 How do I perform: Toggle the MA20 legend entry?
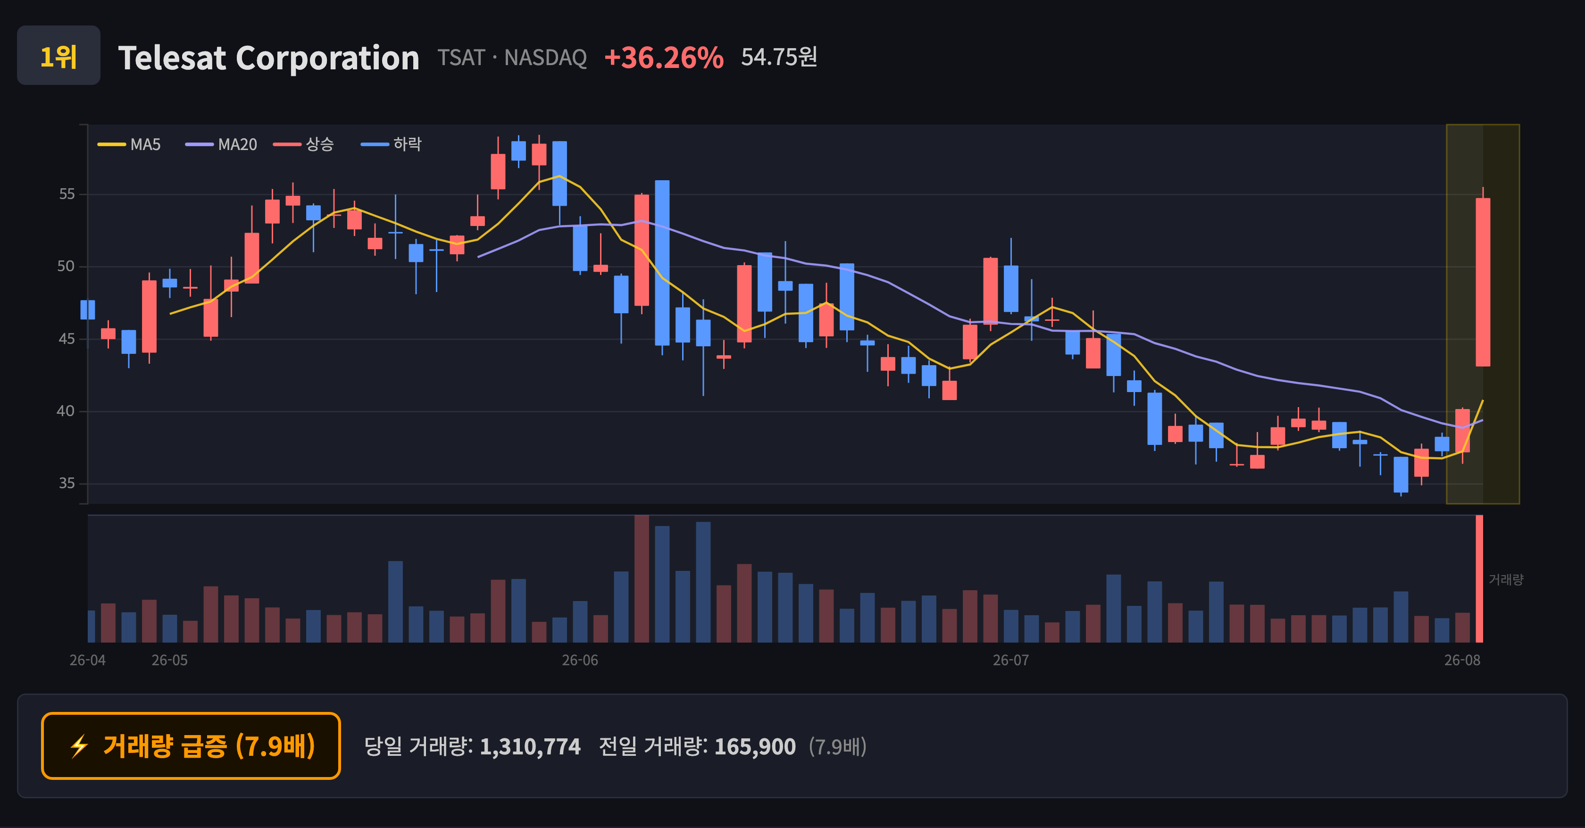222,144
